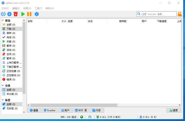Open the 文件(F) menu
Image resolution: width=185 pixels, height=121 pixels.
click(x=5, y=8)
